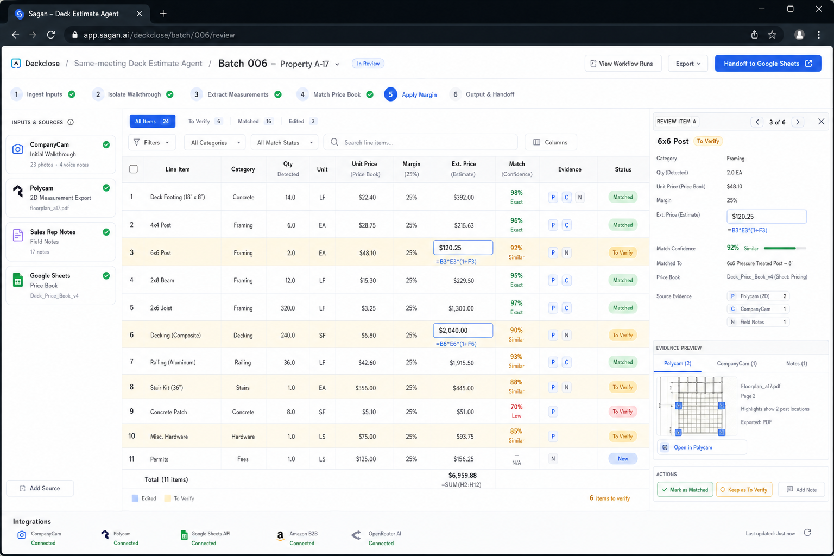Open the All Match Status dropdown
This screenshot has width=834, height=556.
coord(285,143)
